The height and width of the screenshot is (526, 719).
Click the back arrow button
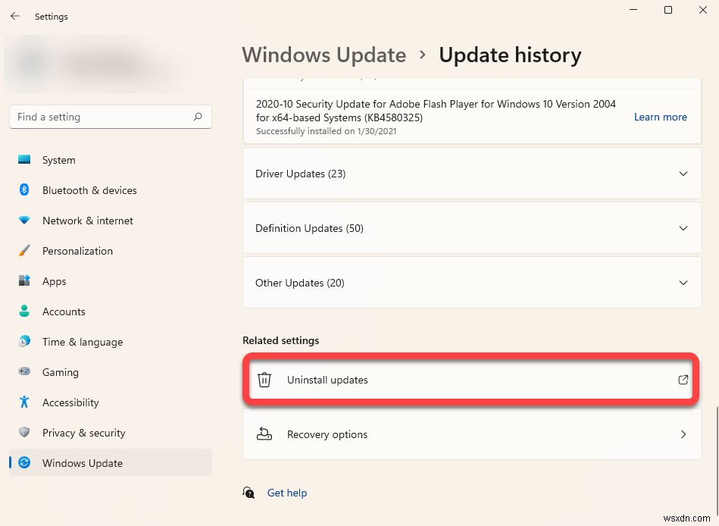14,16
